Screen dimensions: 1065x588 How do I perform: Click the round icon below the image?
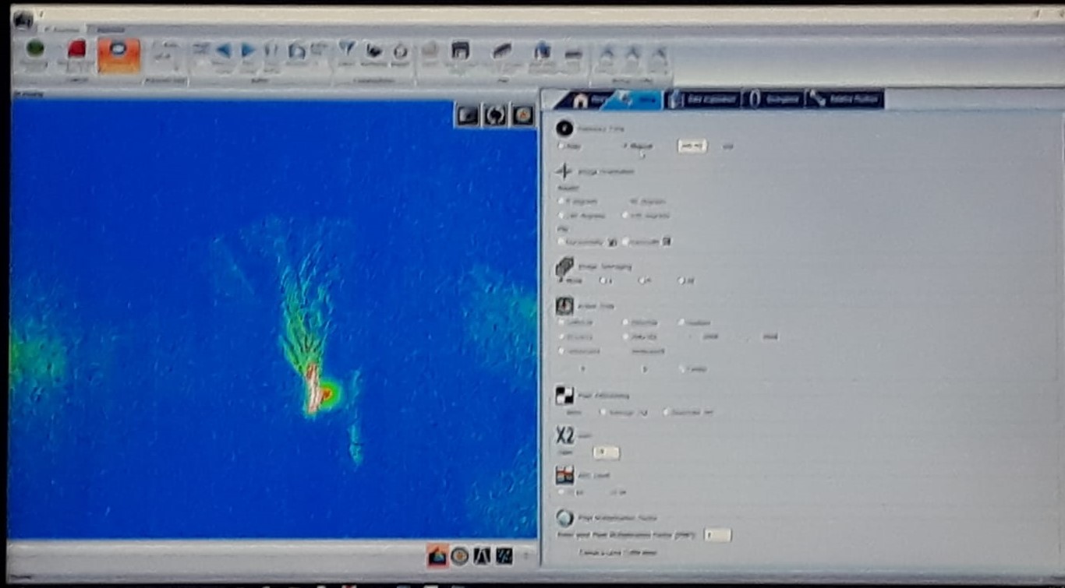coord(460,556)
